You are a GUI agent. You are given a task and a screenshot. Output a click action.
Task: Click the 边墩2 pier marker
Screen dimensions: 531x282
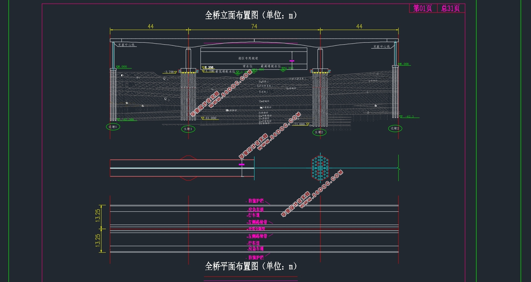395,128
